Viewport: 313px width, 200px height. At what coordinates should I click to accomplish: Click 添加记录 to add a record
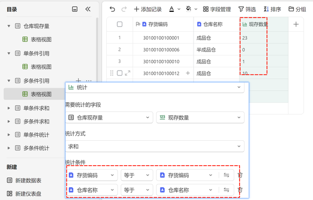pos(148,9)
